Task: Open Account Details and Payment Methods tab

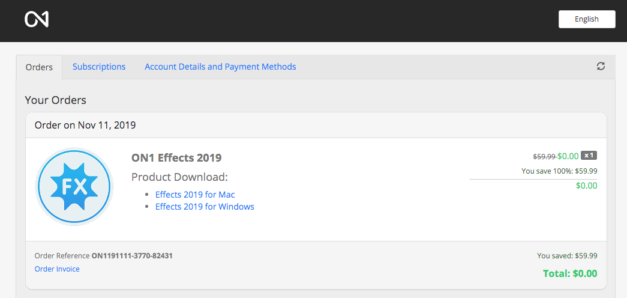Action: 220,67
